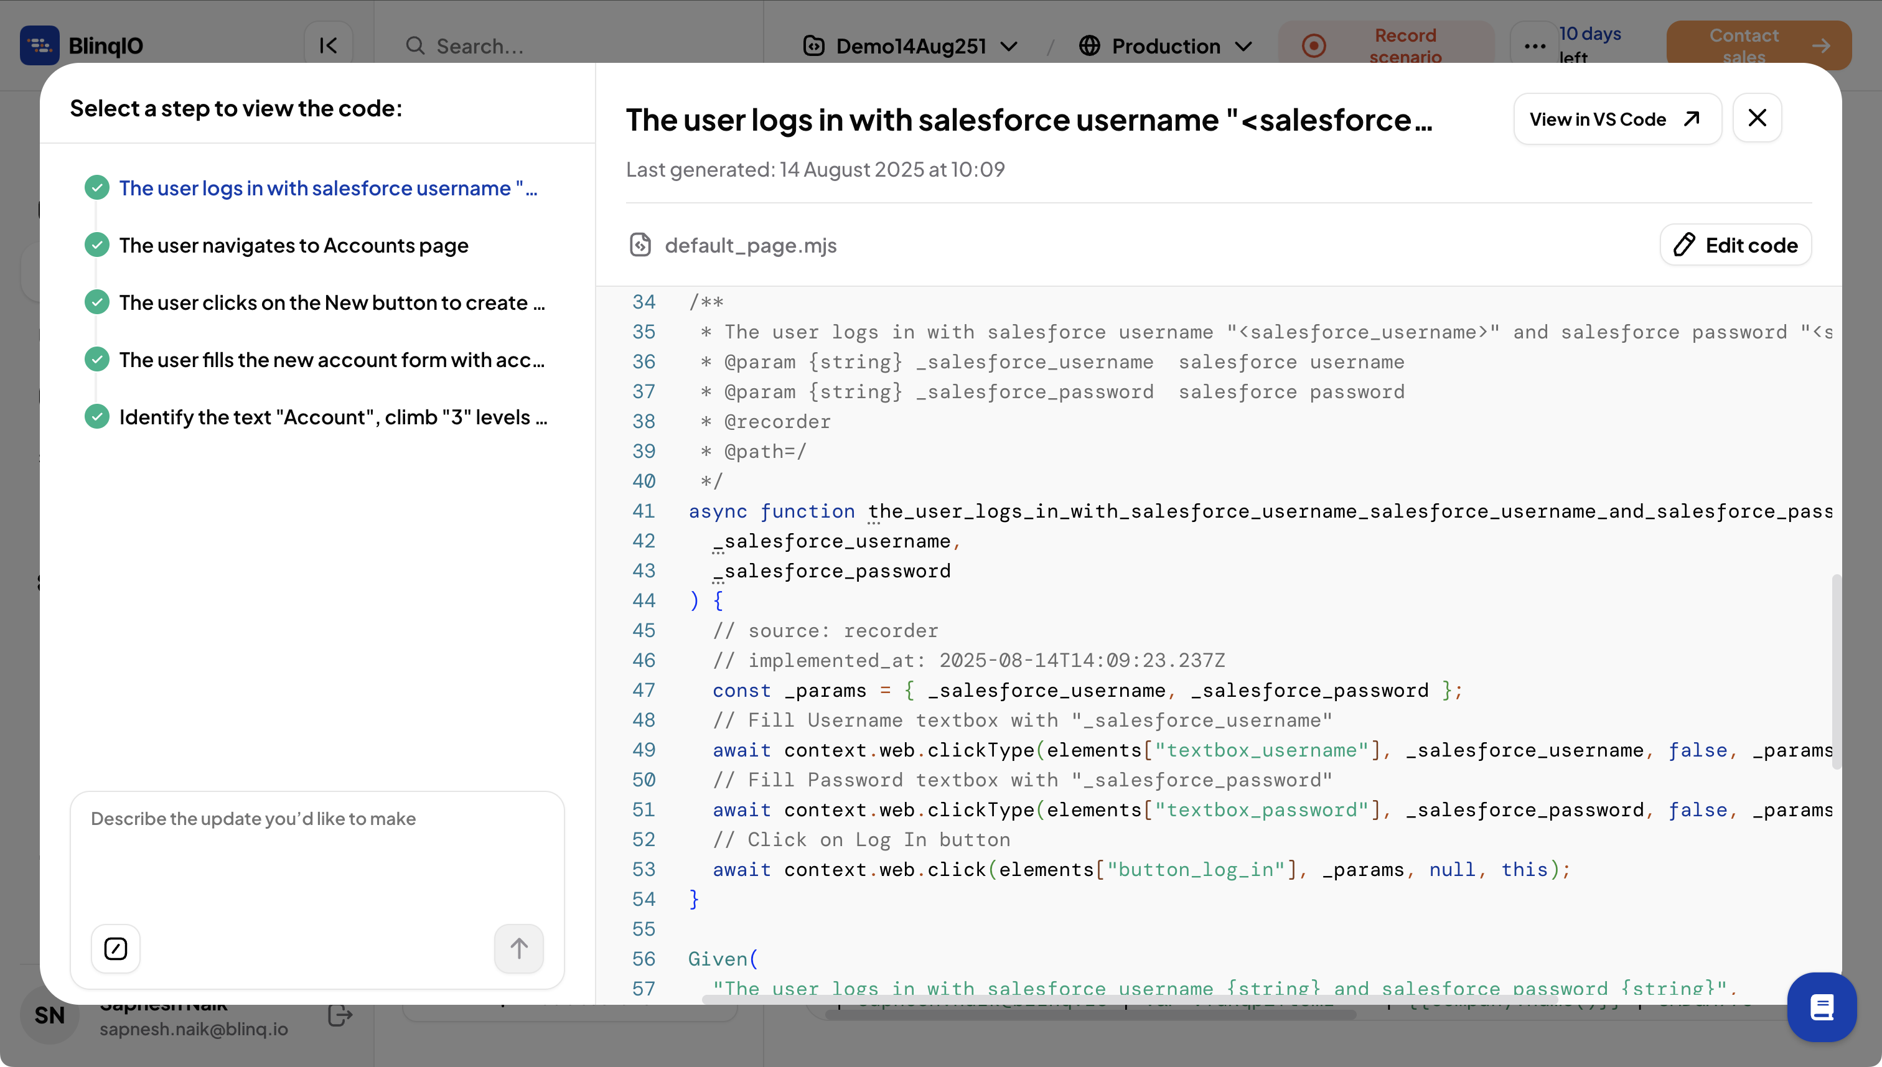Image resolution: width=1882 pixels, height=1067 pixels.
Task: Click 'Given(' on line 56
Action: pos(723,959)
